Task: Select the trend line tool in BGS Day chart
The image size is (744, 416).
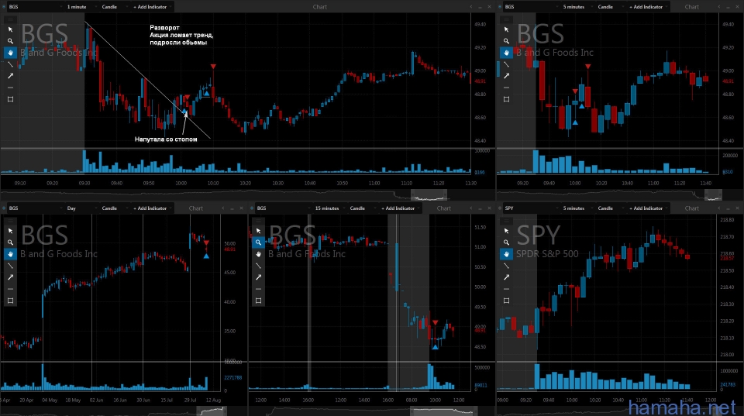Action: point(10,266)
